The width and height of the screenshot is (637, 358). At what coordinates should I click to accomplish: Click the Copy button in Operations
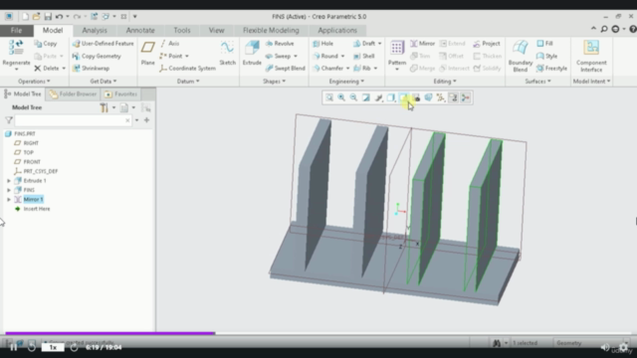click(46, 44)
